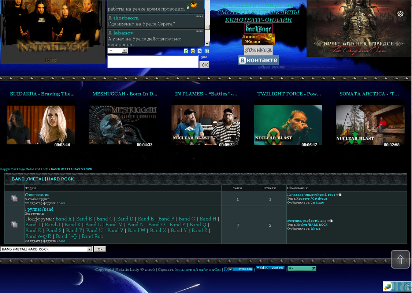Click the chat message text field
The height and width of the screenshot is (293, 412).
coord(153,62)
